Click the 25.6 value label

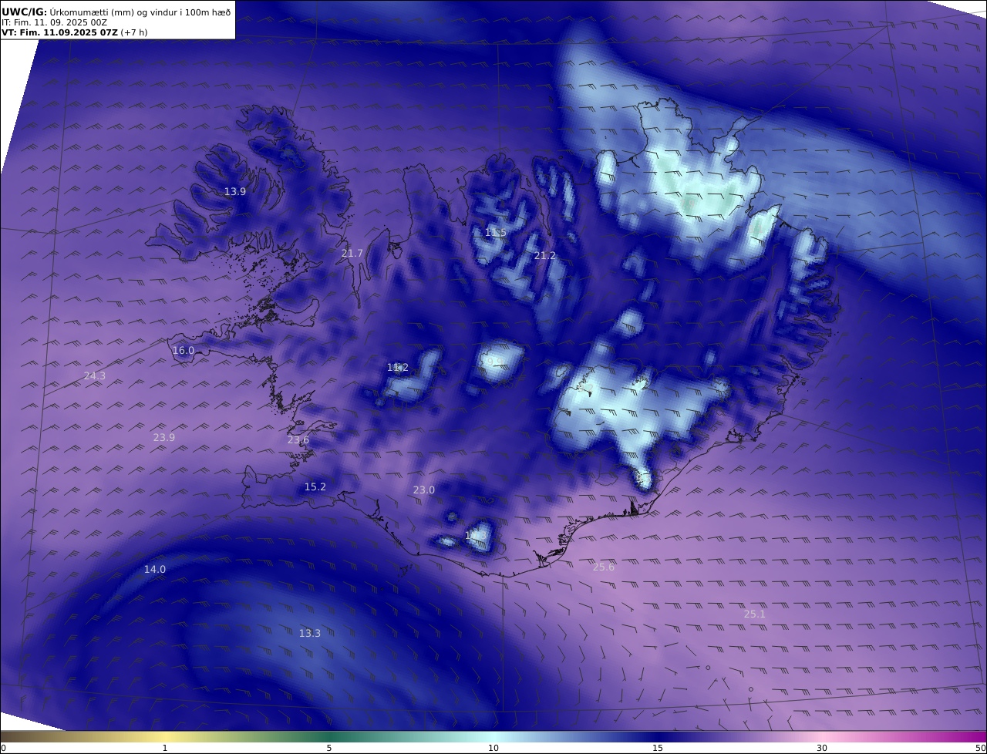click(x=604, y=567)
